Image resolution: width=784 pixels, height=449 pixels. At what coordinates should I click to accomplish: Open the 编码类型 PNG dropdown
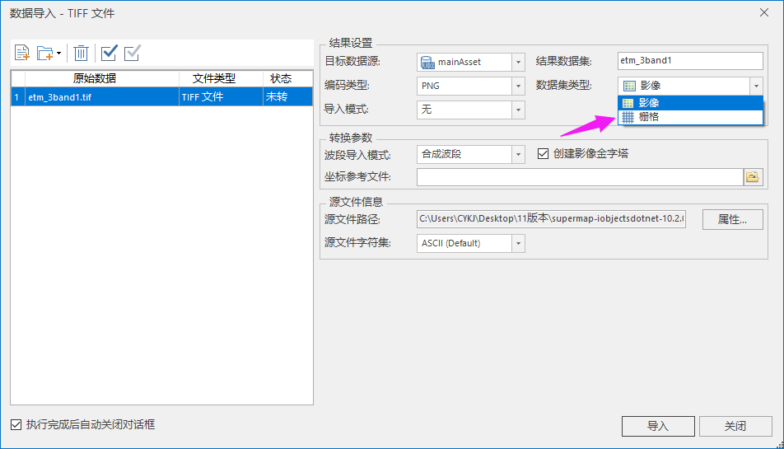pos(519,86)
